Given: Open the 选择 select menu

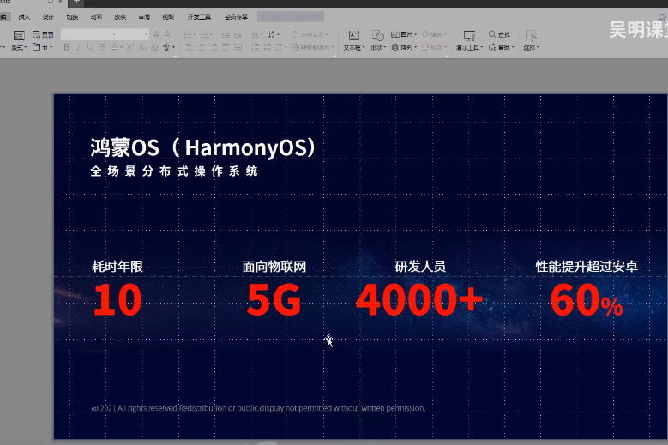Looking at the screenshot, I should [531, 40].
